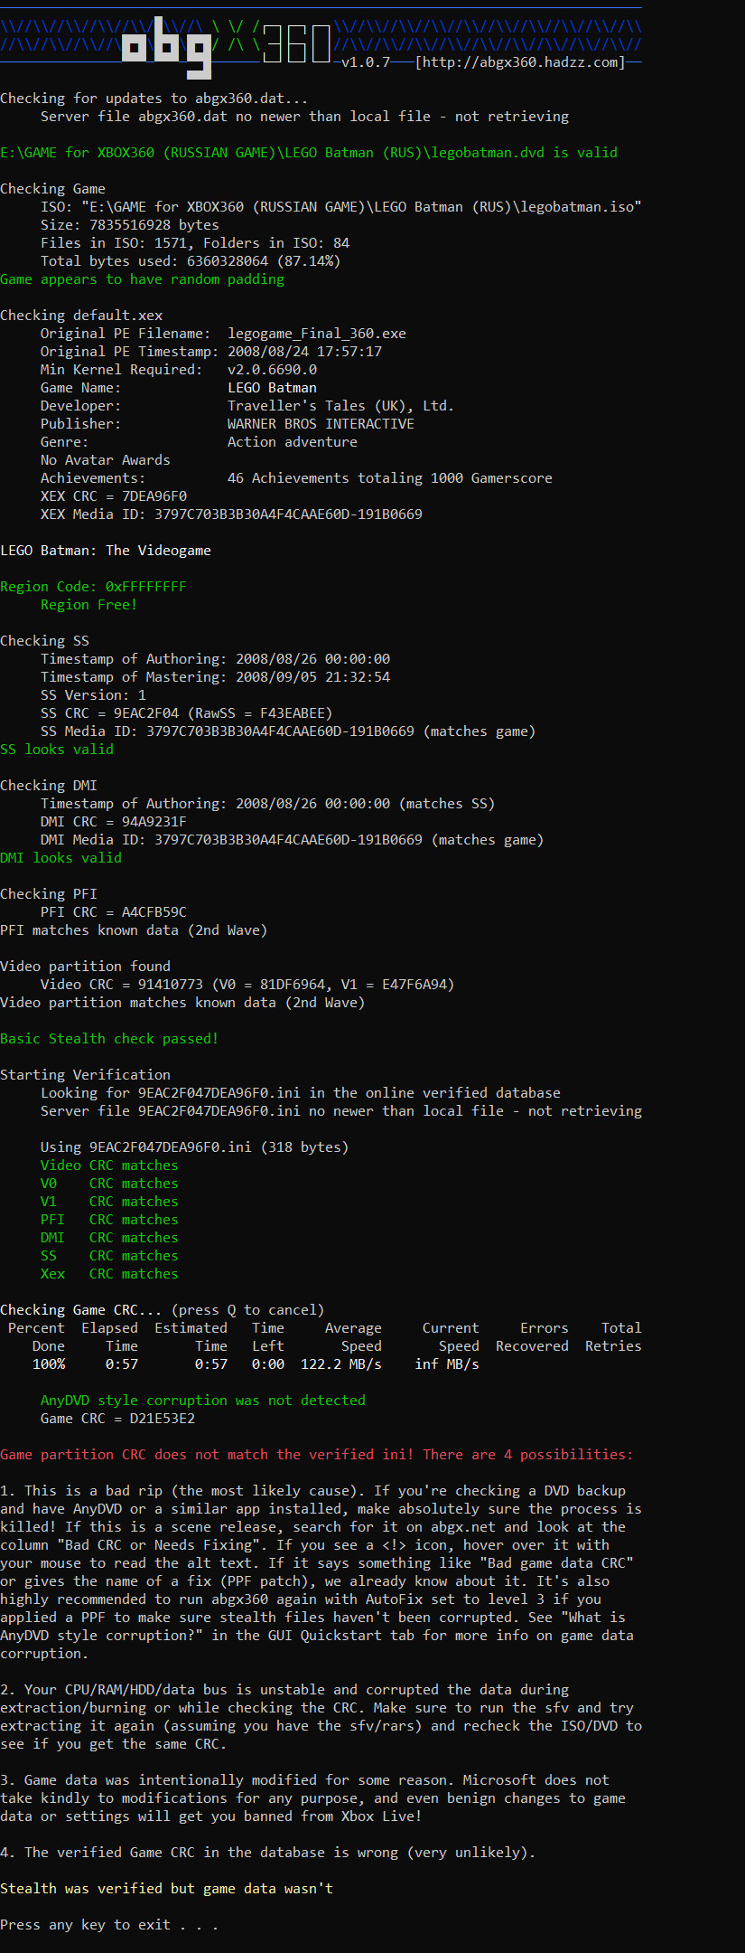Click the title 'LEGO Batman: The Videogame'

coord(106,551)
